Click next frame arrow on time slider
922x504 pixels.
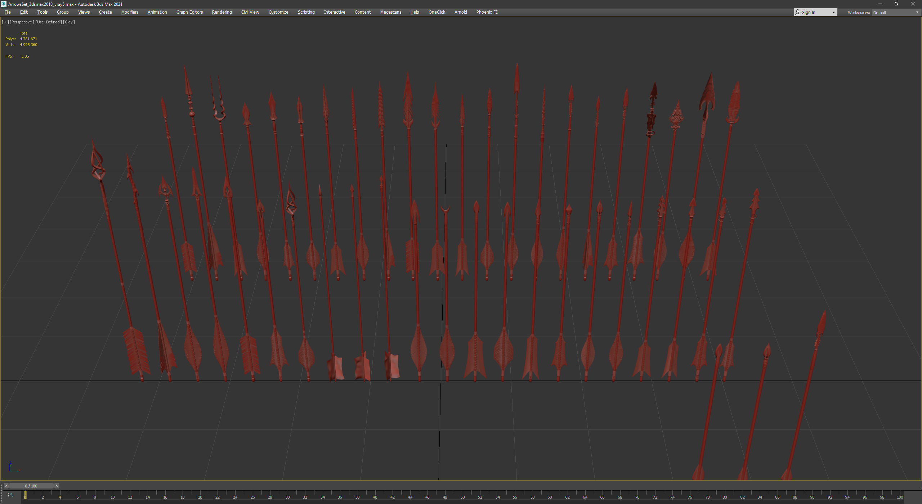pos(57,486)
